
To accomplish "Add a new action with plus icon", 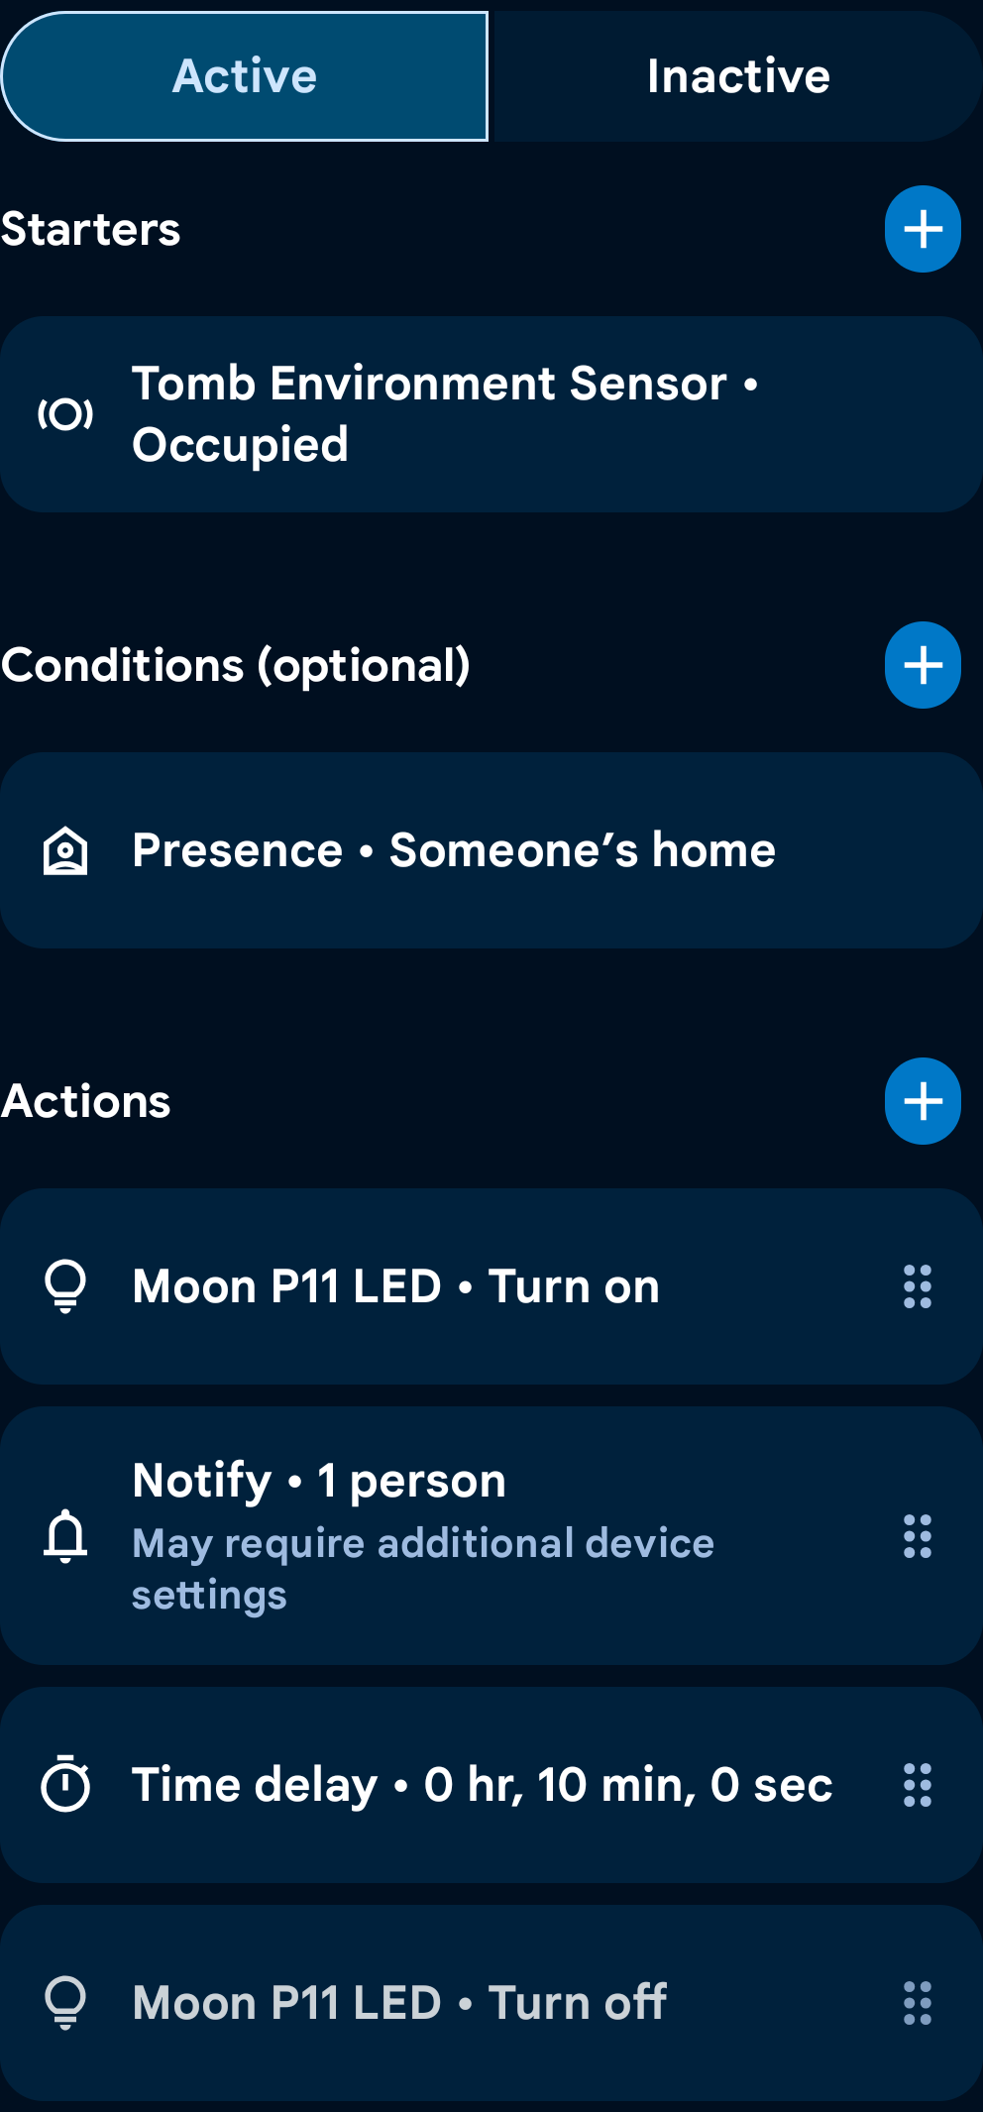I will (x=923, y=1101).
